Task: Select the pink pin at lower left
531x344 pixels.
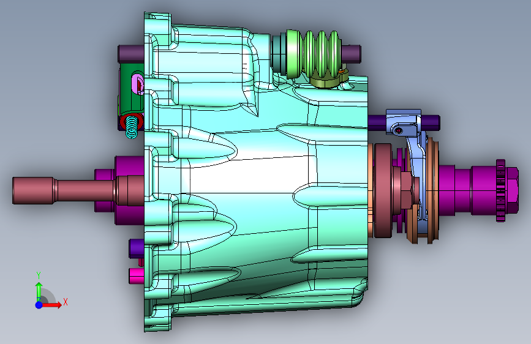Action: pos(136,275)
